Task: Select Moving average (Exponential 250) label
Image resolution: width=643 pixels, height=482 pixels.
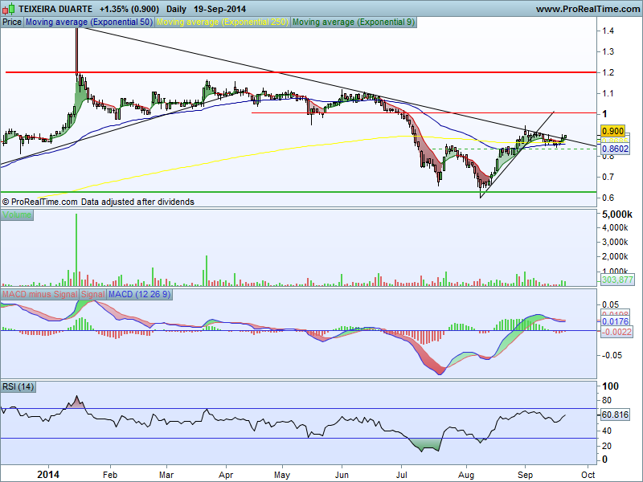Action: [x=223, y=22]
